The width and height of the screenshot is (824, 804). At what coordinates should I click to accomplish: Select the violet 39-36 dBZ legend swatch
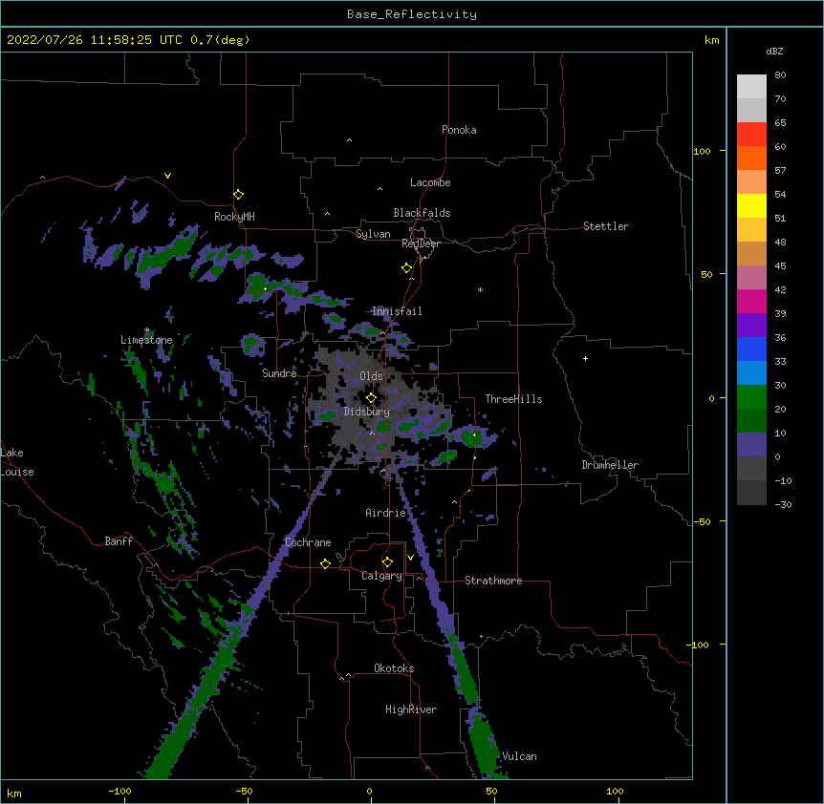[751, 326]
